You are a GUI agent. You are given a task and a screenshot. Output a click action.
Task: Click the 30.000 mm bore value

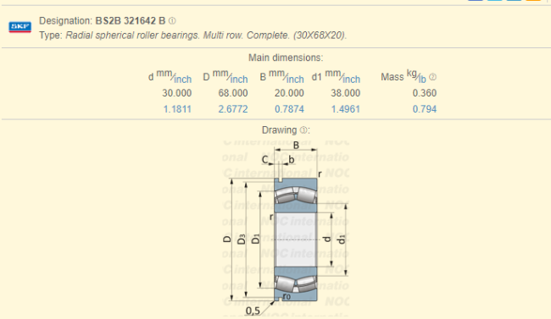click(x=177, y=93)
